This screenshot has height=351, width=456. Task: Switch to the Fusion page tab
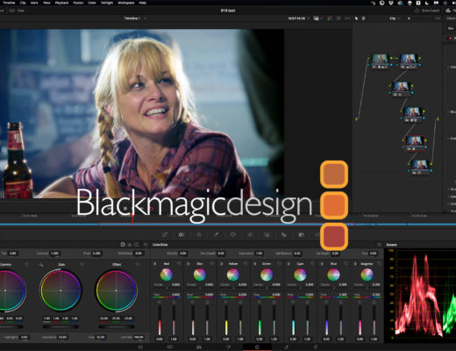(x=228, y=347)
